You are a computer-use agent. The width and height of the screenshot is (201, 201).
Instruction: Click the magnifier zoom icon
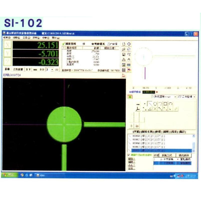click(x=129, y=54)
